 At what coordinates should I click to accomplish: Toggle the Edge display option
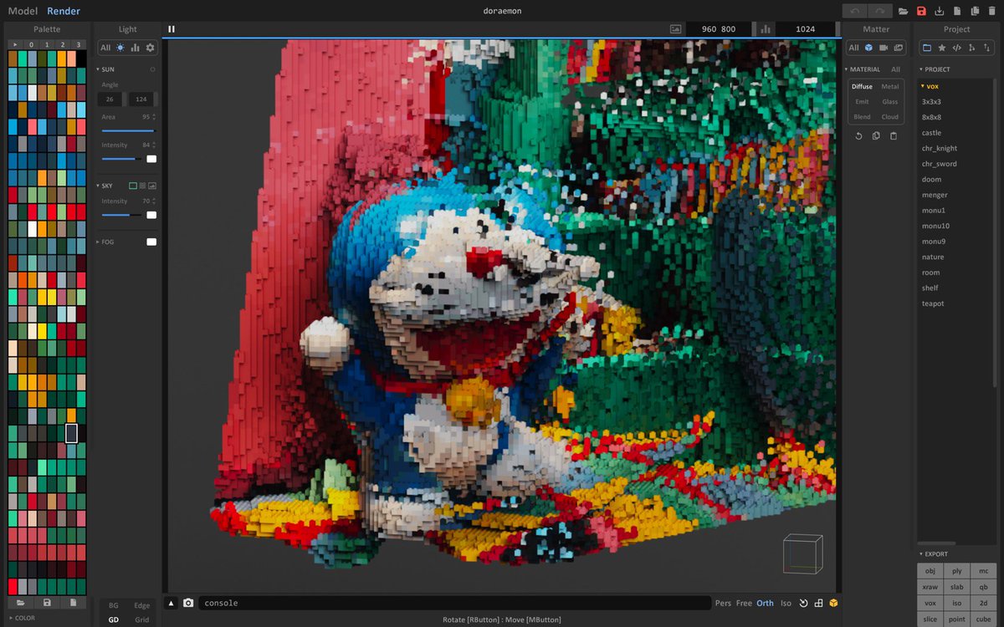(x=142, y=605)
